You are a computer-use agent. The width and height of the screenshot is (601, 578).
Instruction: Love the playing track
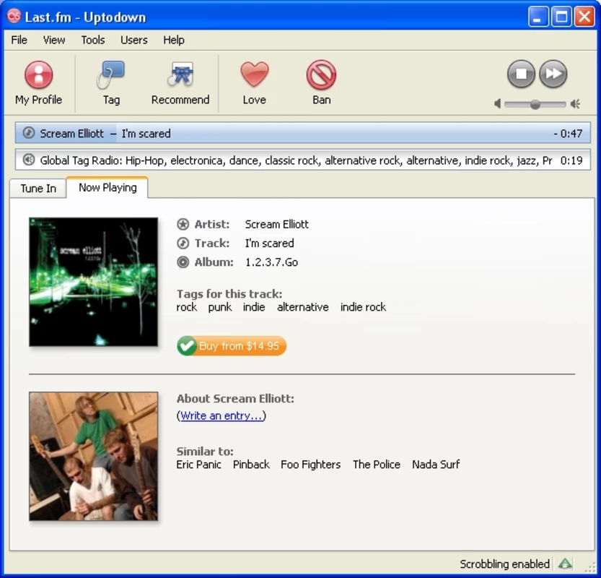[255, 83]
